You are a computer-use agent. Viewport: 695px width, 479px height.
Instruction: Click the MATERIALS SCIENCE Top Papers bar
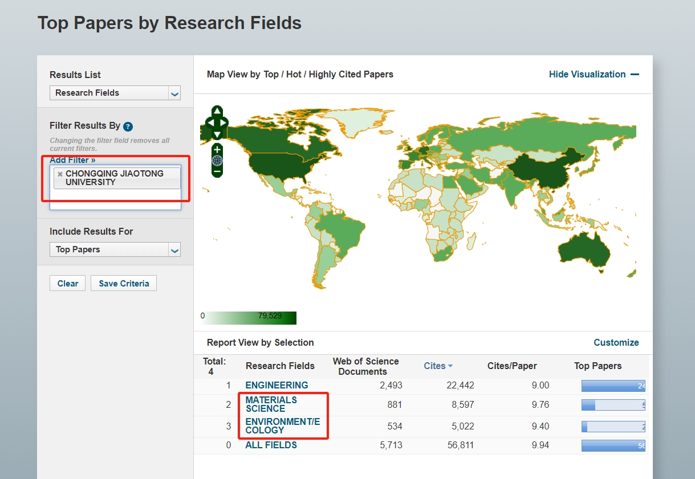coord(613,405)
